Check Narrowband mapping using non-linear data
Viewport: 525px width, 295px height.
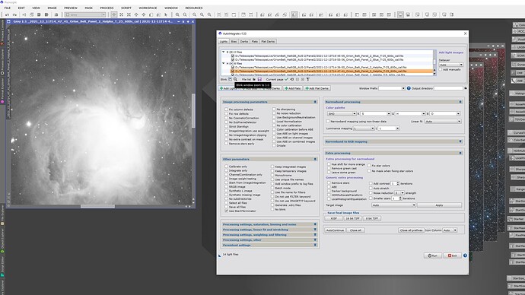(x=328, y=122)
